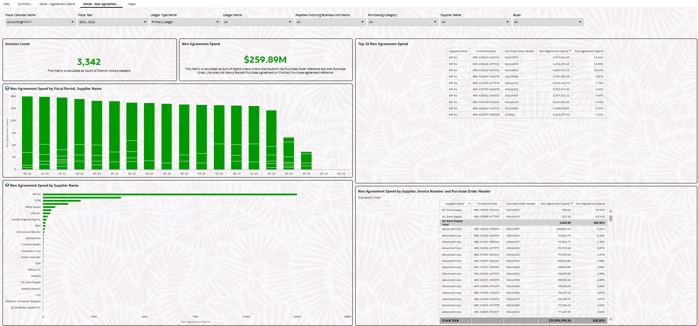Click the EIP Inc bar in supplier chart

170,194
